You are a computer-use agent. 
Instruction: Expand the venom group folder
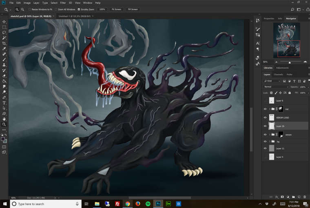click(270, 135)
